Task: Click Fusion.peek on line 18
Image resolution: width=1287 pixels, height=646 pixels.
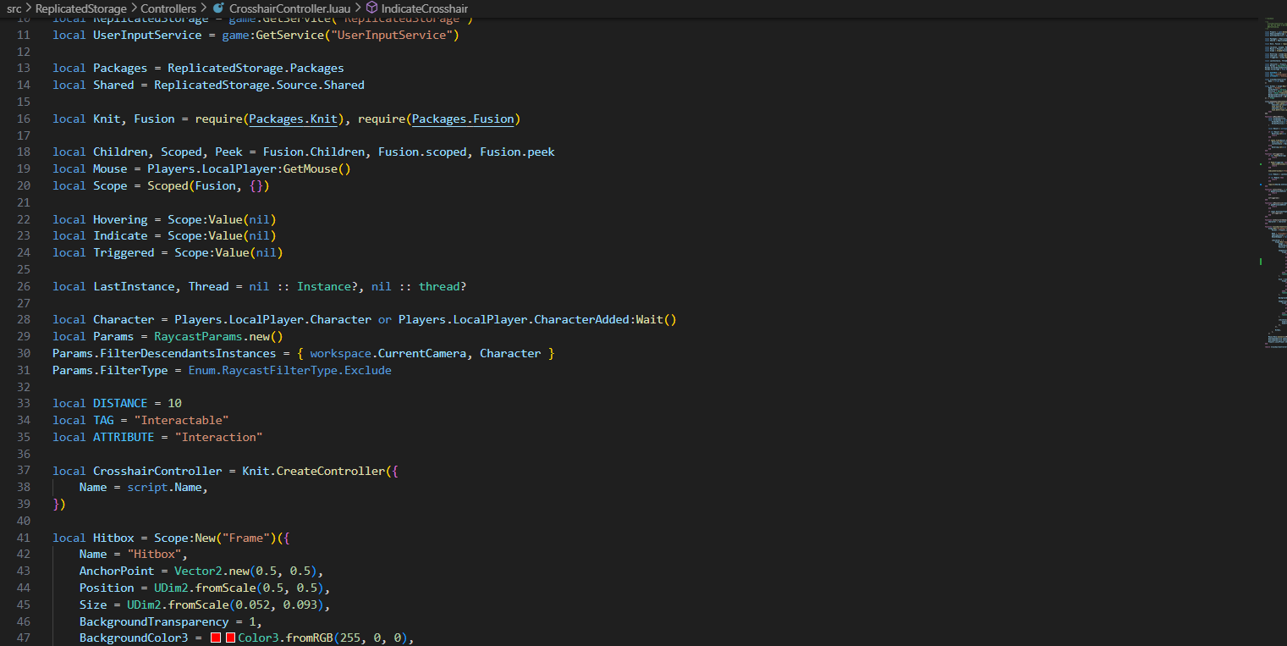Action: click(517, 152)
